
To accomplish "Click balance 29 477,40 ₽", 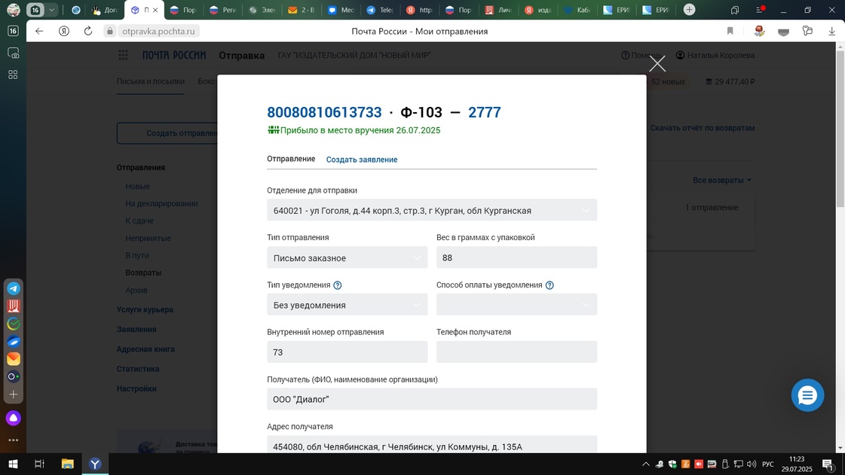I will 730,82.
